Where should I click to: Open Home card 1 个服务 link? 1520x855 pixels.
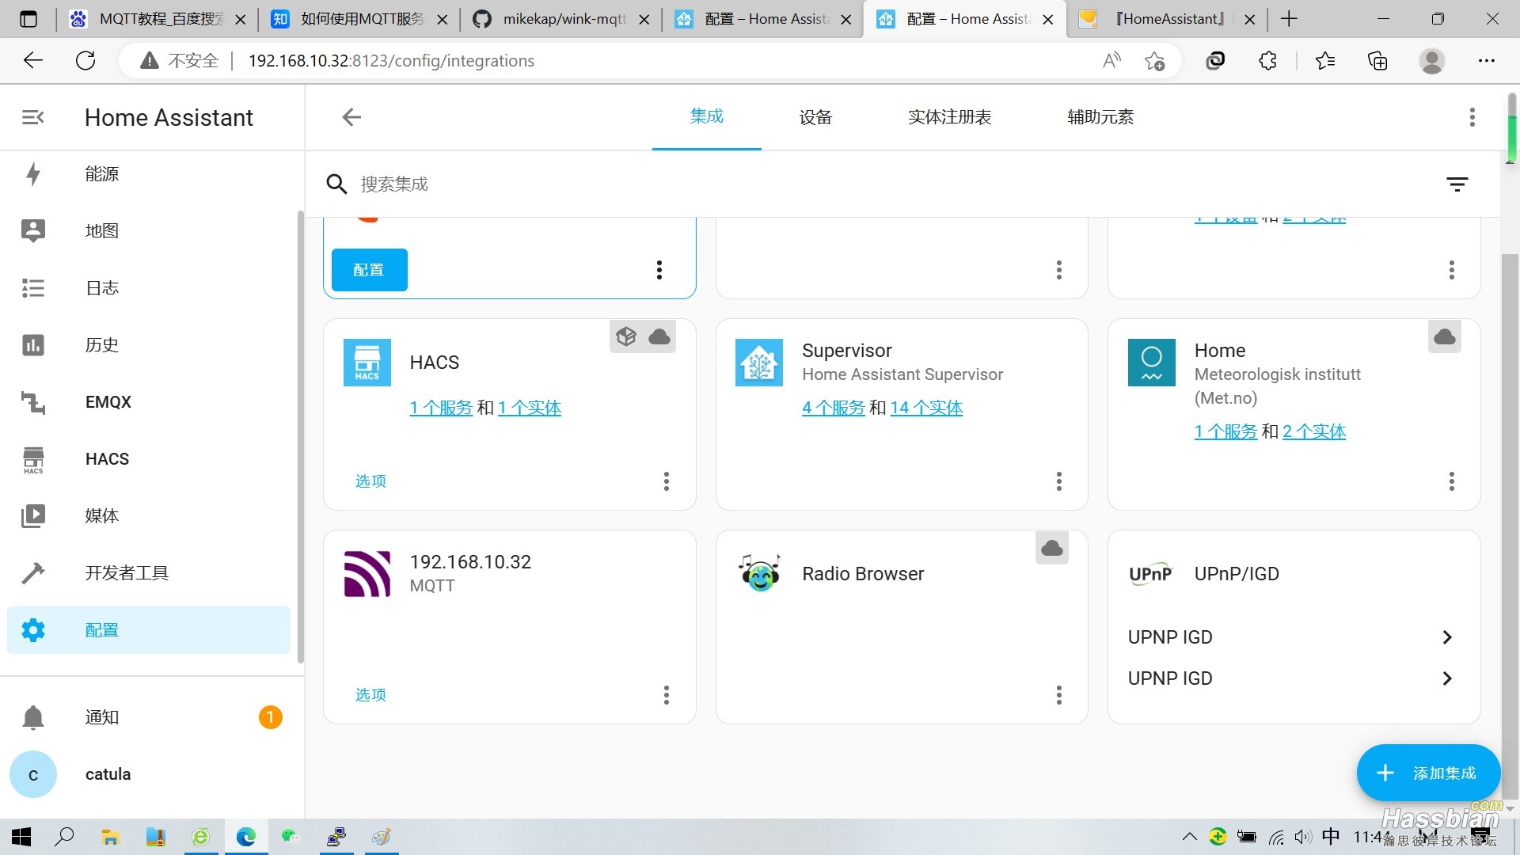point(1226,431)
